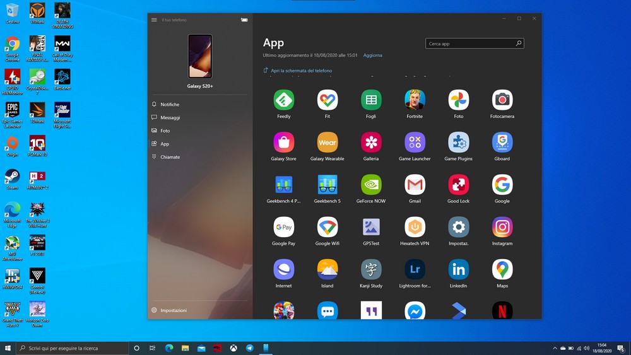Open the Feedly app icon
The width and height of the screenshot is (631, 355).
[284, 100]
